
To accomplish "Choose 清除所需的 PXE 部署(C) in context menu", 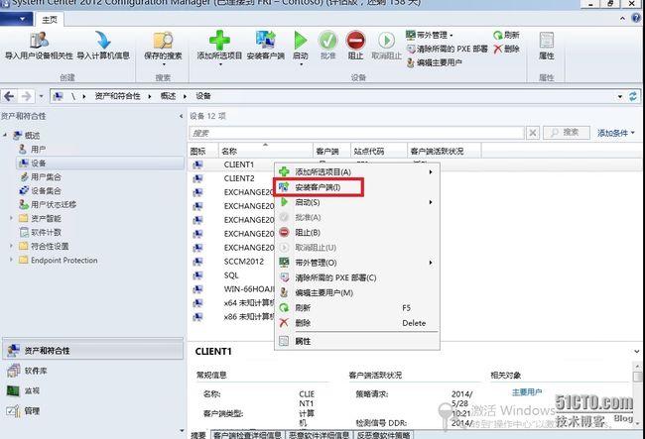I will 356,278.
